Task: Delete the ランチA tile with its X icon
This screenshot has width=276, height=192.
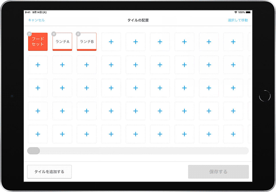Action: 53,34
